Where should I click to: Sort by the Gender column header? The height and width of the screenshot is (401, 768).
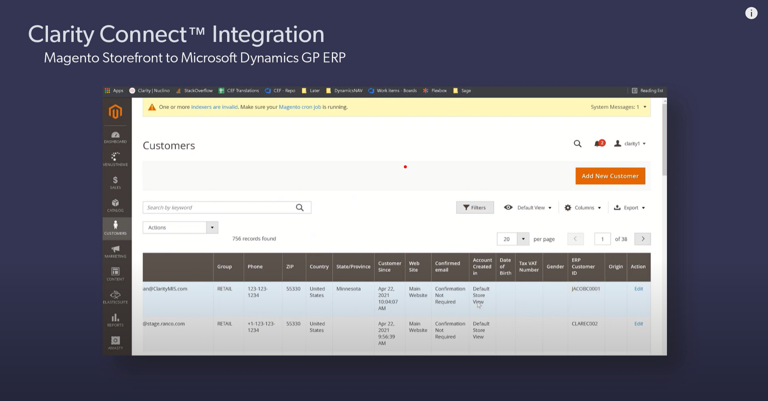tap(555, 267)
